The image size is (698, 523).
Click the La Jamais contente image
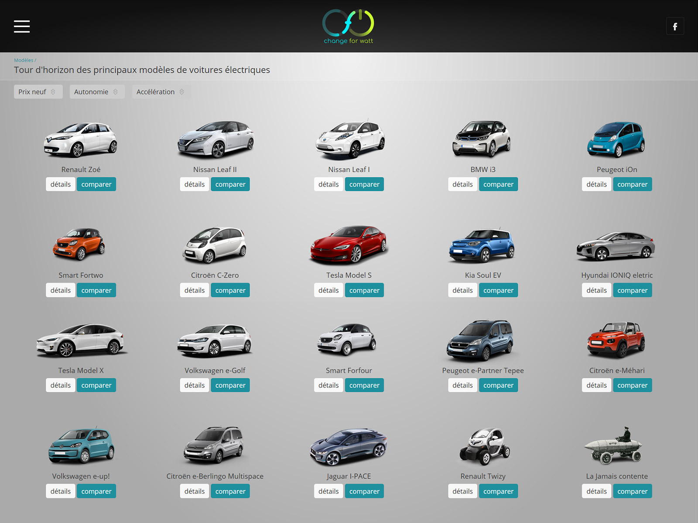point(613,445)
